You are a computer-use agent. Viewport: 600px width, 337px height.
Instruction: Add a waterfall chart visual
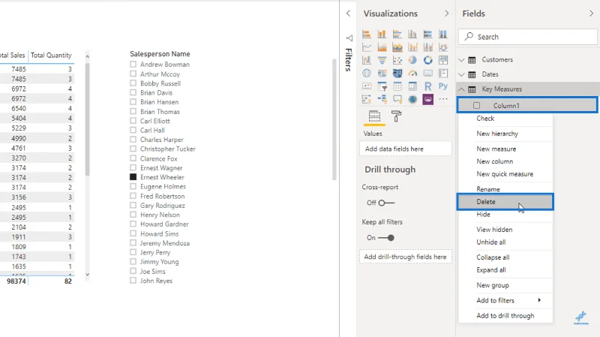[x=367, y=60]
